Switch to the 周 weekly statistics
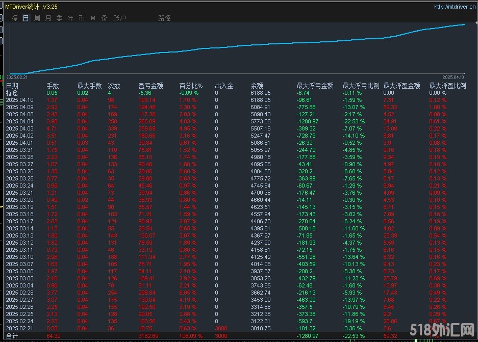Viewport: 478px width, 342px height. [37, 18]
